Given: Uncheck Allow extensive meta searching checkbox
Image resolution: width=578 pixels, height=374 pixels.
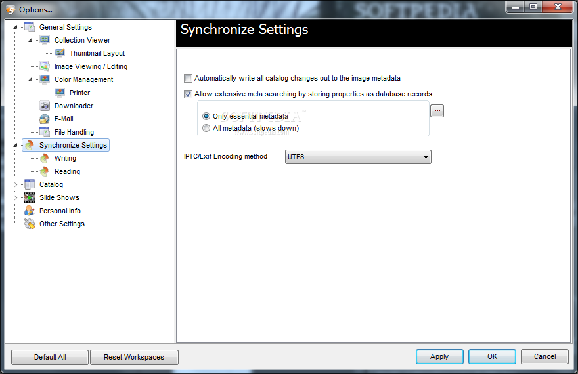Looking at the screenshot, I should [188, 94].
